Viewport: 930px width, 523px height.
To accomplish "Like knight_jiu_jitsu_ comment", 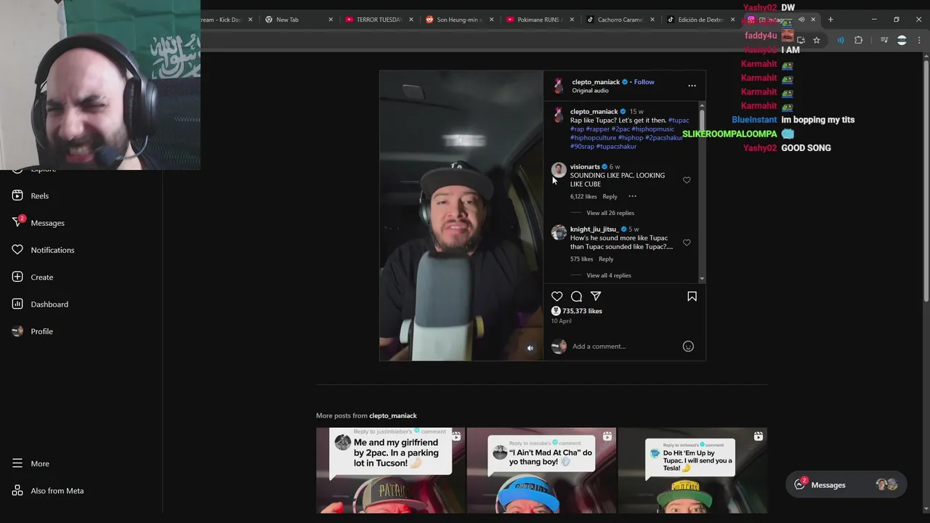I will (x=687, y=242).
